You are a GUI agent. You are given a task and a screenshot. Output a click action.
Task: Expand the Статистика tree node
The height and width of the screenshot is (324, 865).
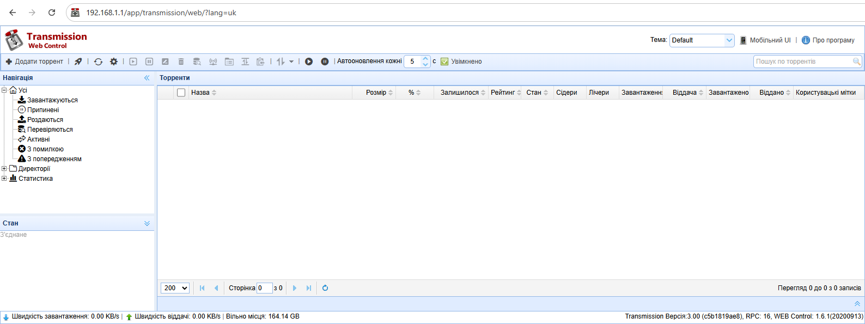point(4,179)
